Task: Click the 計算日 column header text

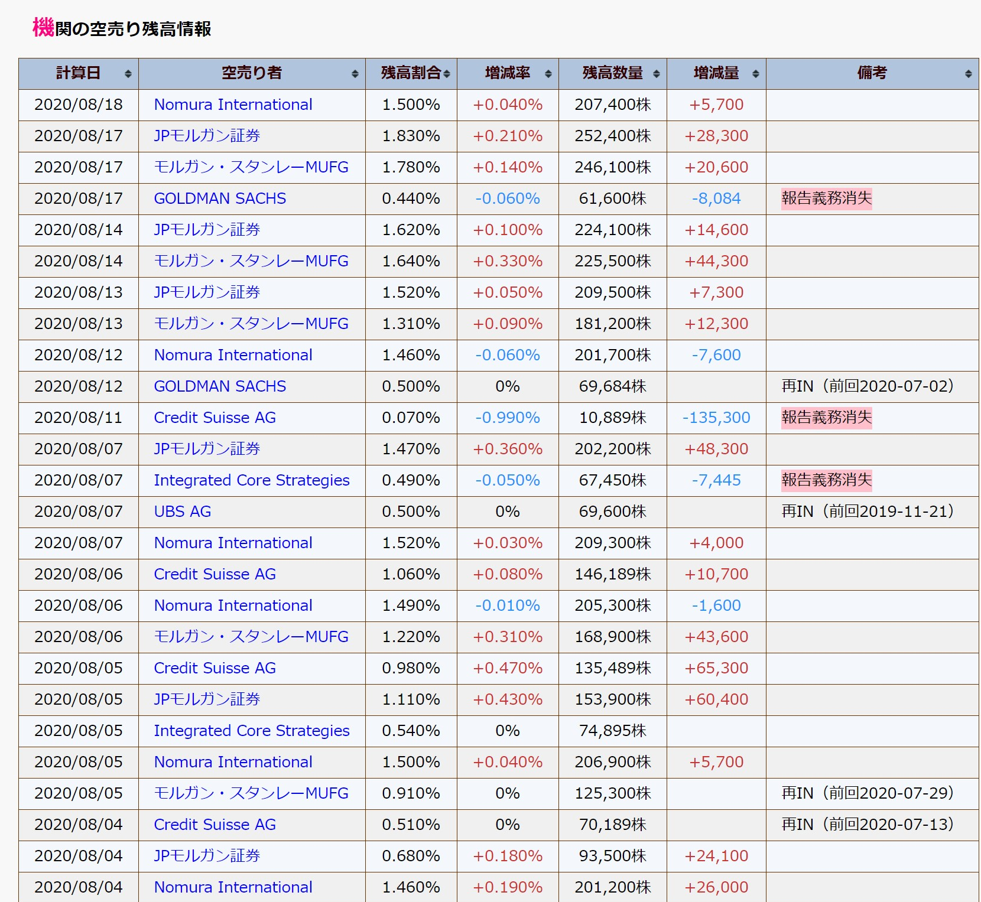Action: (79, 73)
